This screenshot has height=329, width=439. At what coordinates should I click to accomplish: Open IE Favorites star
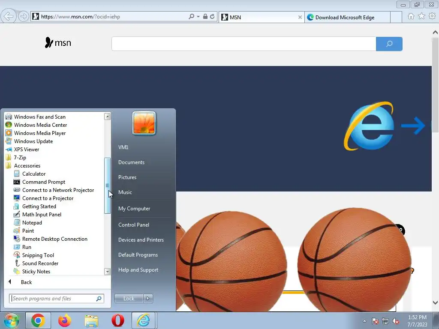(x=422, y=16)
